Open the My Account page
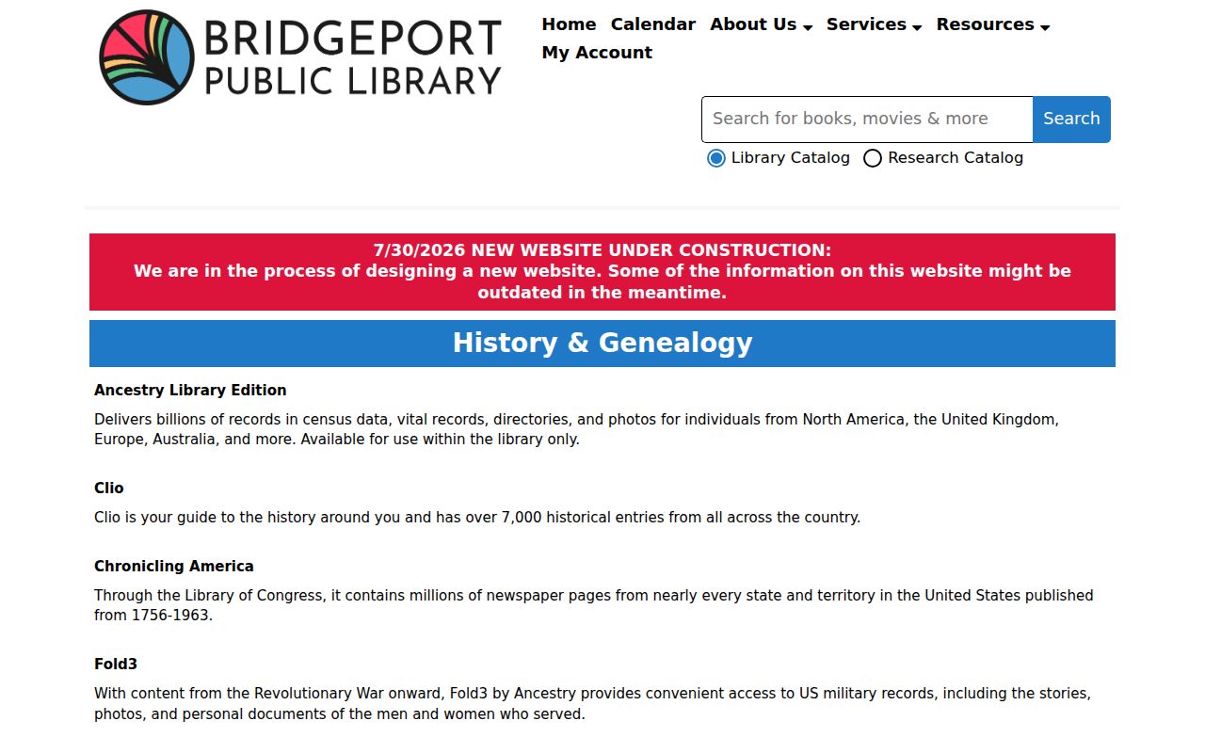This screenshot has width=1205, height=753. pos(597,53)
